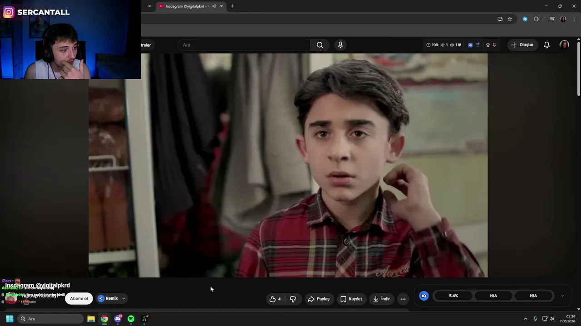Viewport: 581px width, 326px height.
Task: Click the eye stat showing 118
Action: point(456,45)
